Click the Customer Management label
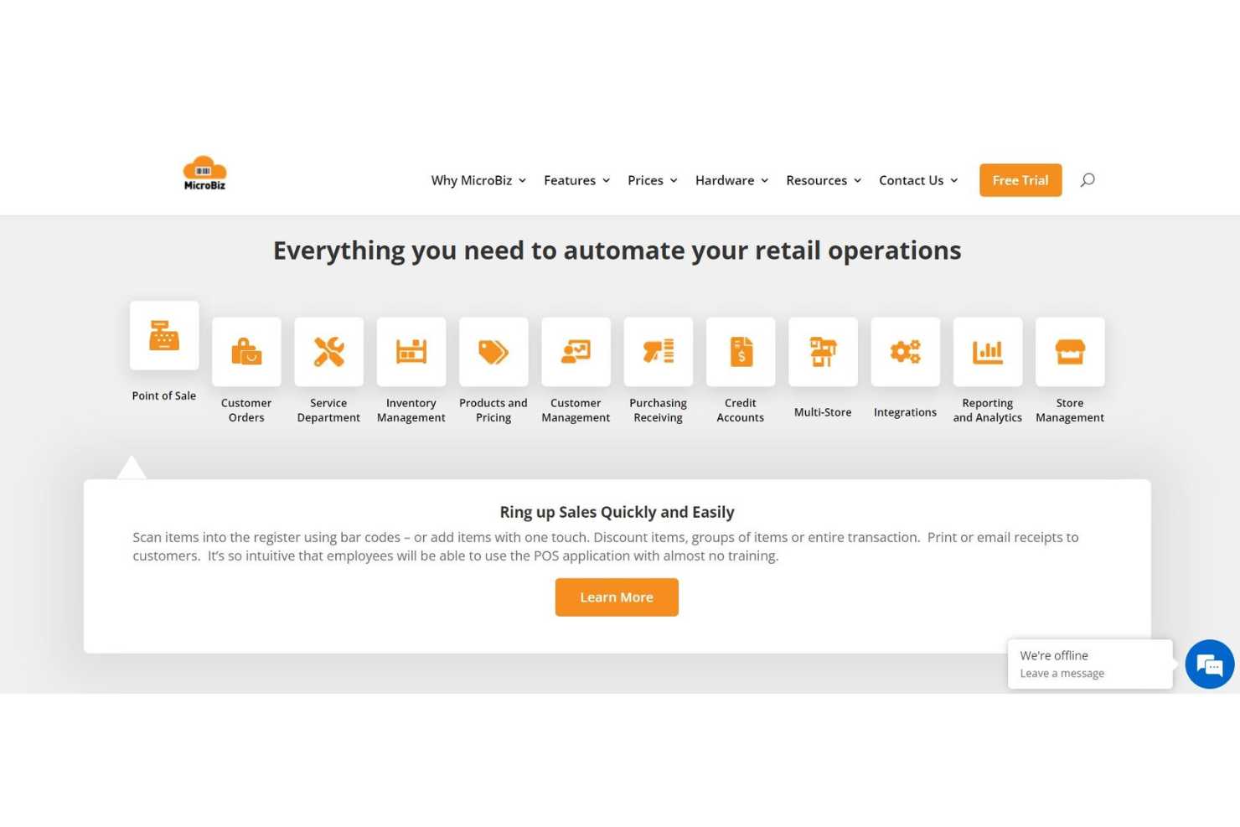The height and width of the screenshot is (827, 1240). click(x=576, y=410)
